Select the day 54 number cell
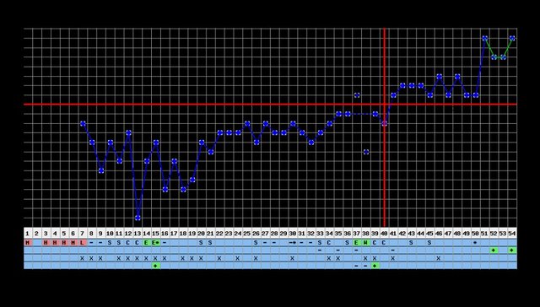540x307 pixels. 512,234
